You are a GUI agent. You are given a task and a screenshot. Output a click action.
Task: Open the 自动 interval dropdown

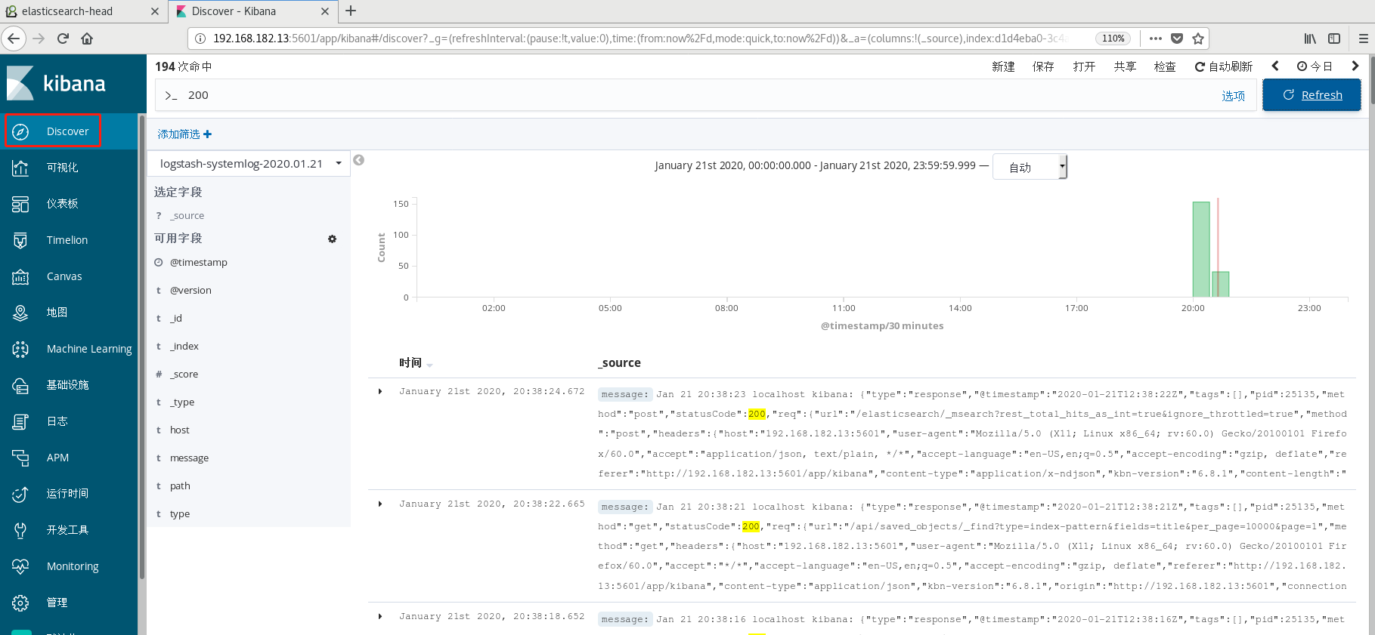coord(1030,168)
